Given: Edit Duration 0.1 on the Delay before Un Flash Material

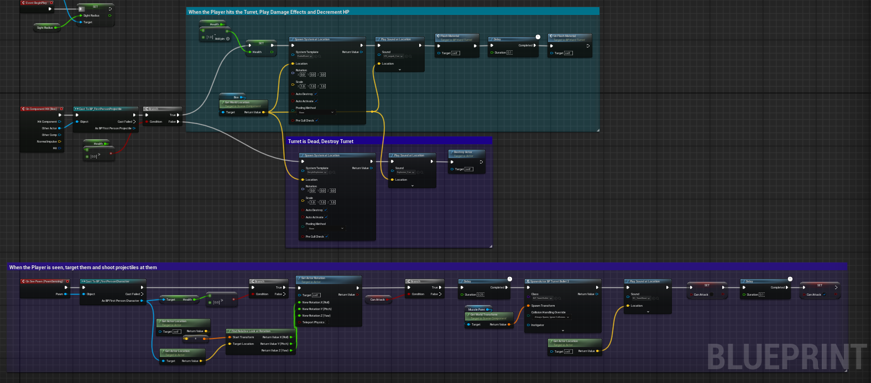Looking at the screenshot, I should click(509, 53).
